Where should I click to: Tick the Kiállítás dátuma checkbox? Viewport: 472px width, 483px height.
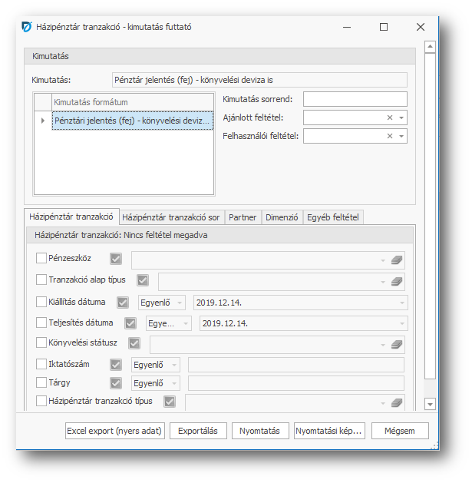click(x=41, y=302)
